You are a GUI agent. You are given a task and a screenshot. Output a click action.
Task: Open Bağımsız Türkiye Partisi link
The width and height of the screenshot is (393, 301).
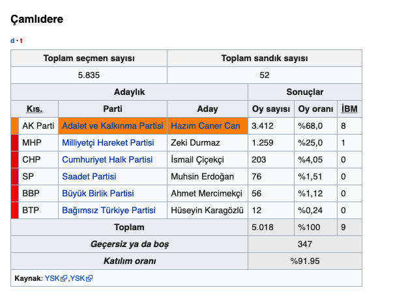coord(109,210)
